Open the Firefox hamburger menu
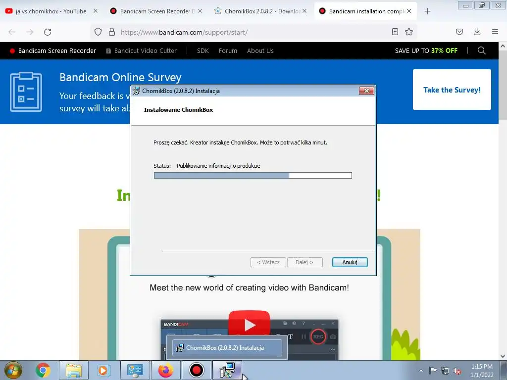 click(495, 32)
